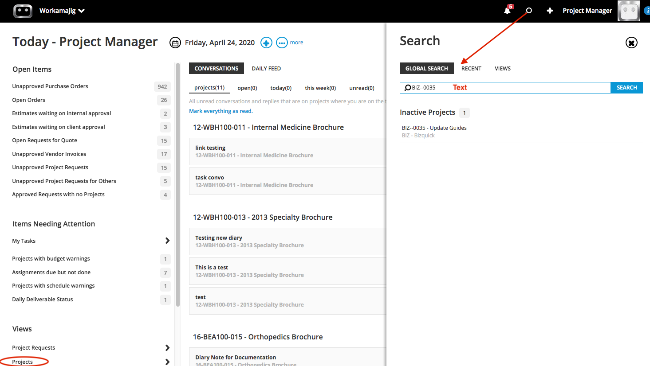The width and height of the screenshot is (650, 366).
Task: Switch to Global Search tab
Action: pos(427,68)
